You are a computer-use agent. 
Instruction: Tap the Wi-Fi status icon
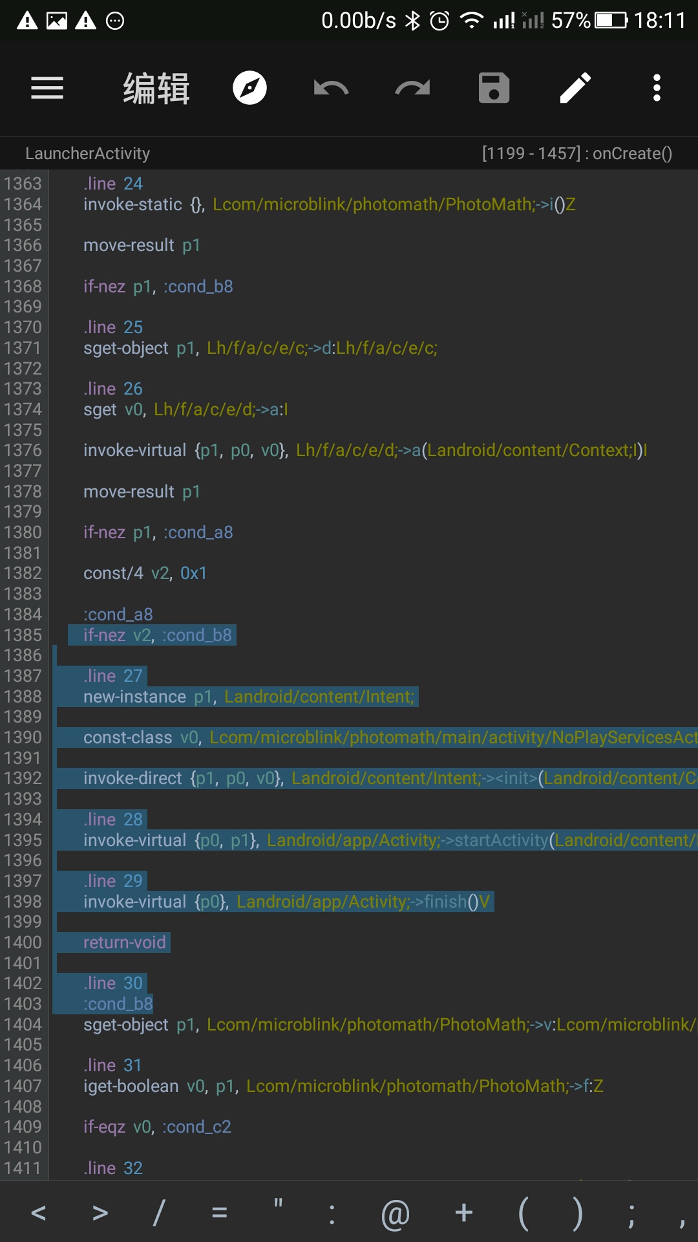click(472, 21)
